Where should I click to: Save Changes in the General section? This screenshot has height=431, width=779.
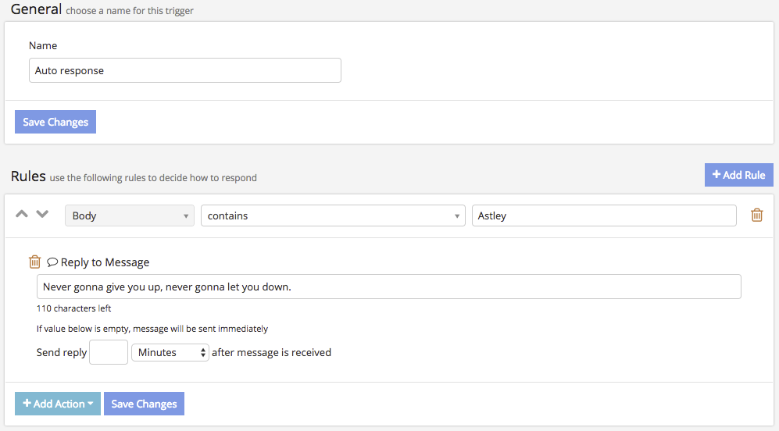55,122
